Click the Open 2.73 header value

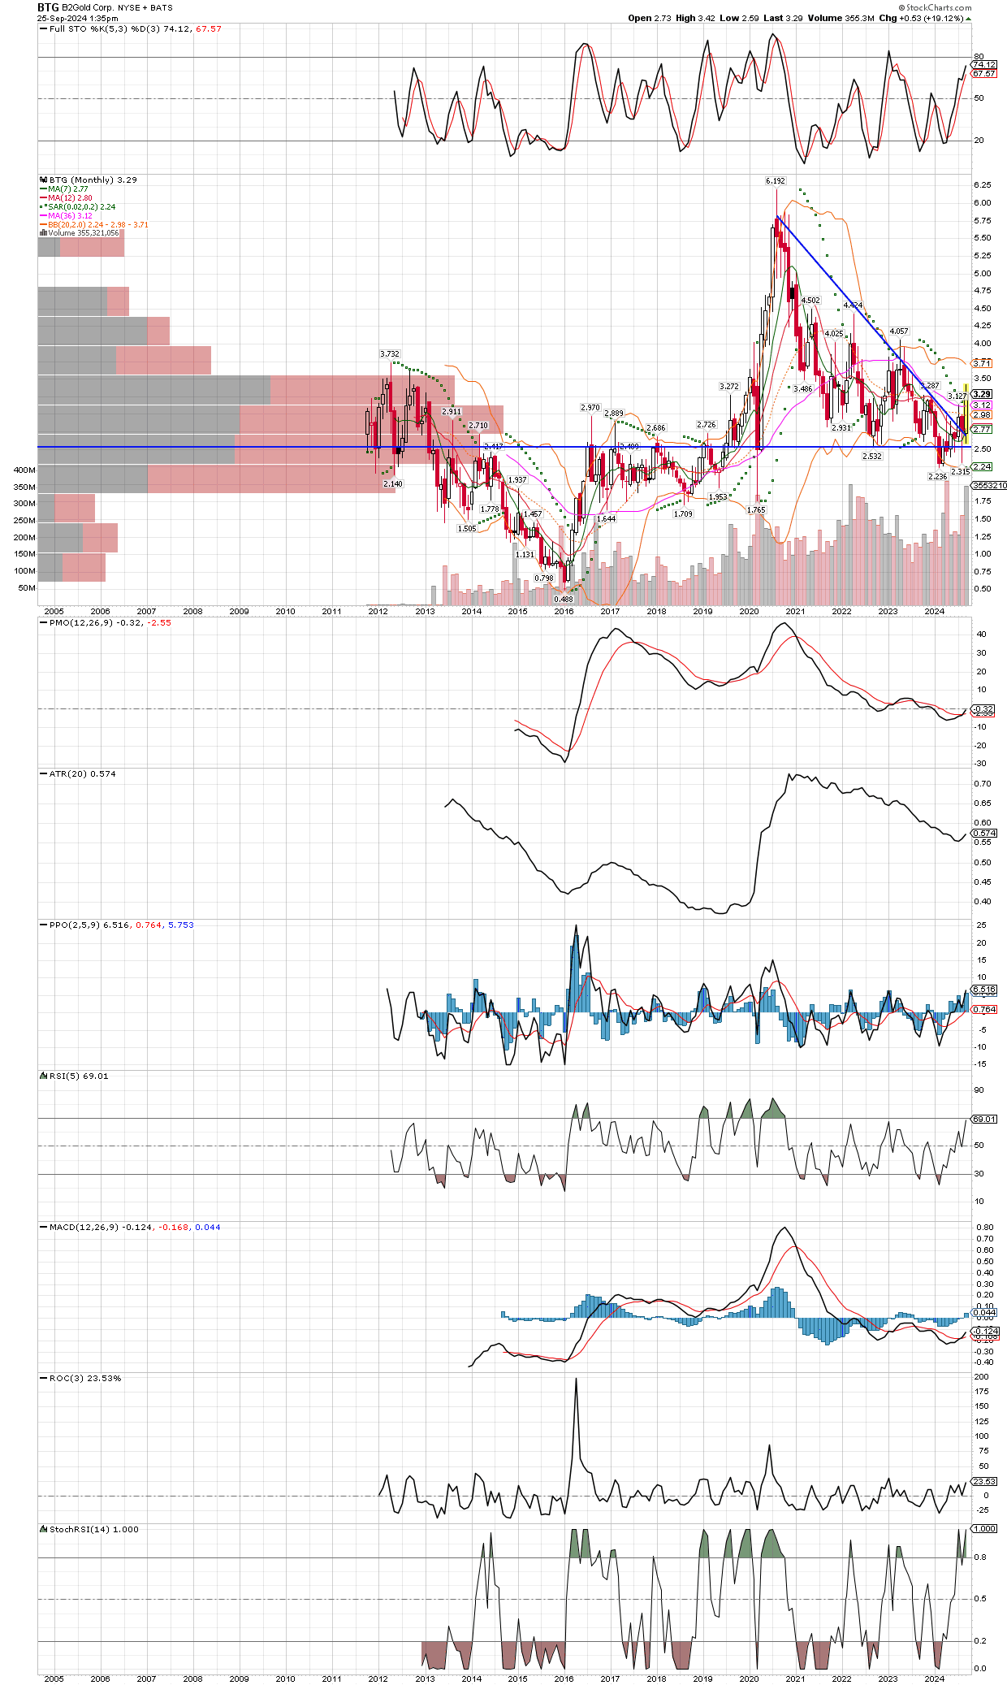(x=650, y=18)
